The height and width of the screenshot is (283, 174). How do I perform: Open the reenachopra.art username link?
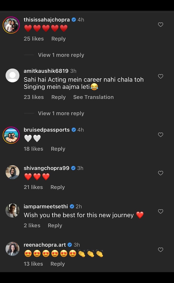45,245
